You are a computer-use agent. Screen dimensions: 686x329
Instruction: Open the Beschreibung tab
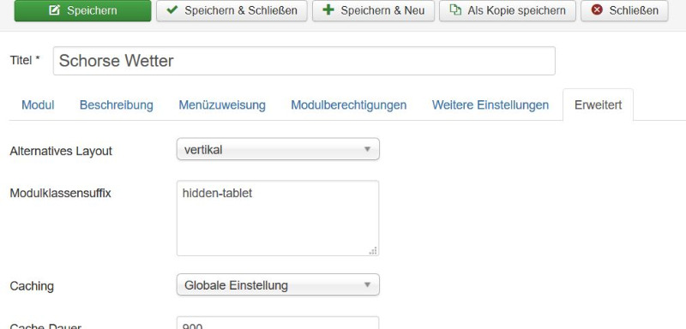click(117, 105)
